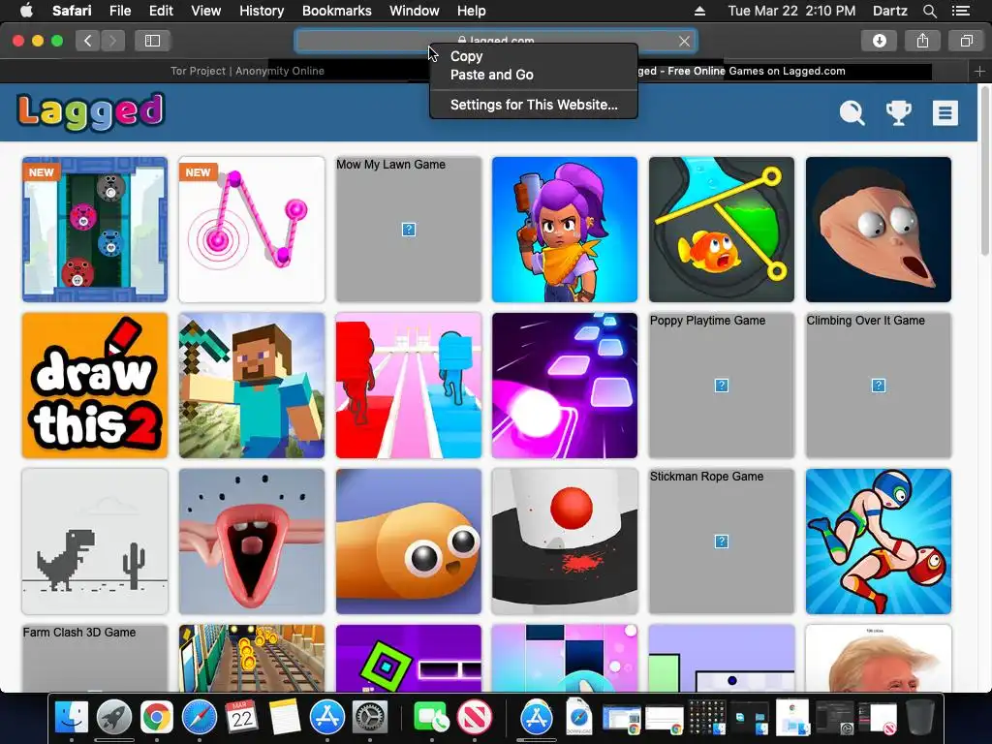Open the orange worm game thumbnail
This screenshot has height=744, width=992.
point(408,542)
